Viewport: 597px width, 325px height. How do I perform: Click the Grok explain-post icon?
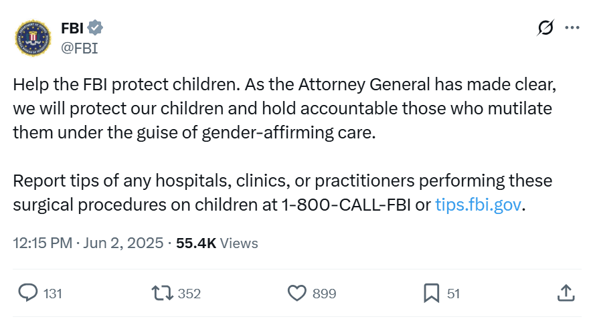545,27
